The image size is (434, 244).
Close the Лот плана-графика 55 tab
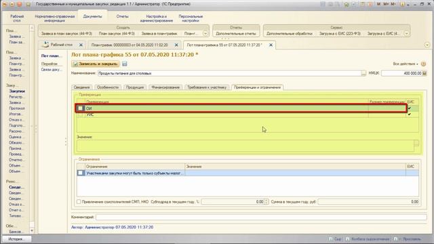tap(271, 45)
